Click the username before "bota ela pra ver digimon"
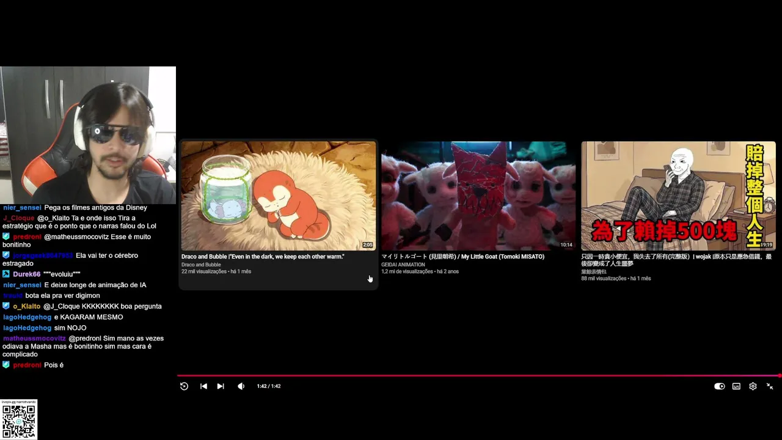782x440 pixels. click(13, 296)
